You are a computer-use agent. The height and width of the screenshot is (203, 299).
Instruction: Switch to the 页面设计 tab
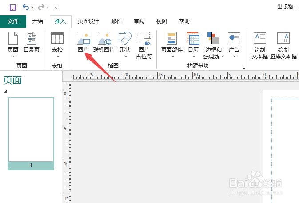point(88,21)
